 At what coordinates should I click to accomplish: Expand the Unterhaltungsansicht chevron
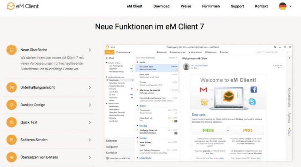90,87
